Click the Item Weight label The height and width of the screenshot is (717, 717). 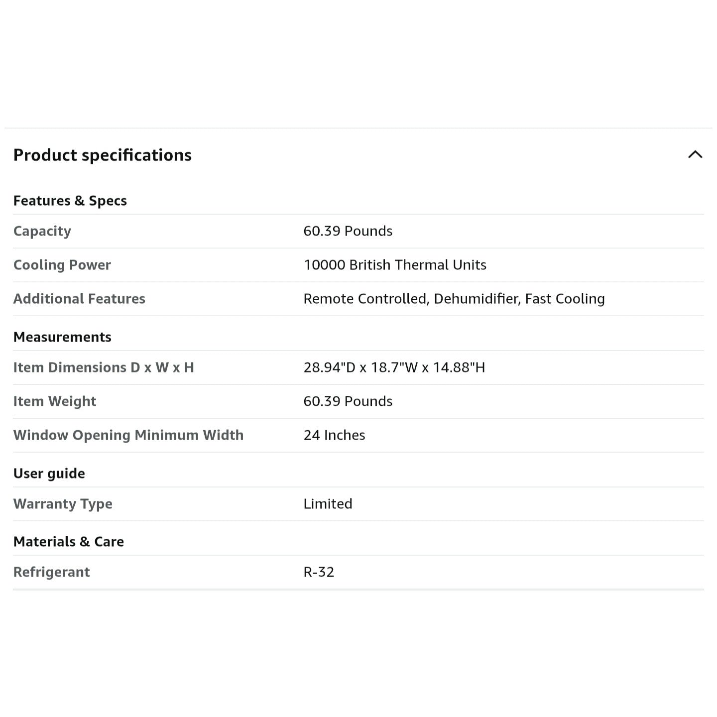(x=55, y=401)
